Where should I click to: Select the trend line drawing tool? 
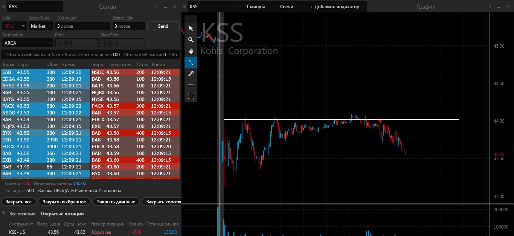(x=191, y=62)
